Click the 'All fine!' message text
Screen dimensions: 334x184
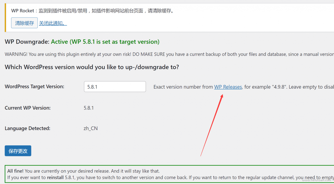click(83, 171)
